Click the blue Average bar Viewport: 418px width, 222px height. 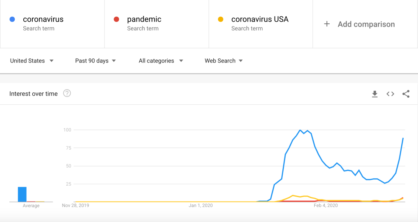[x=22, y=194]
